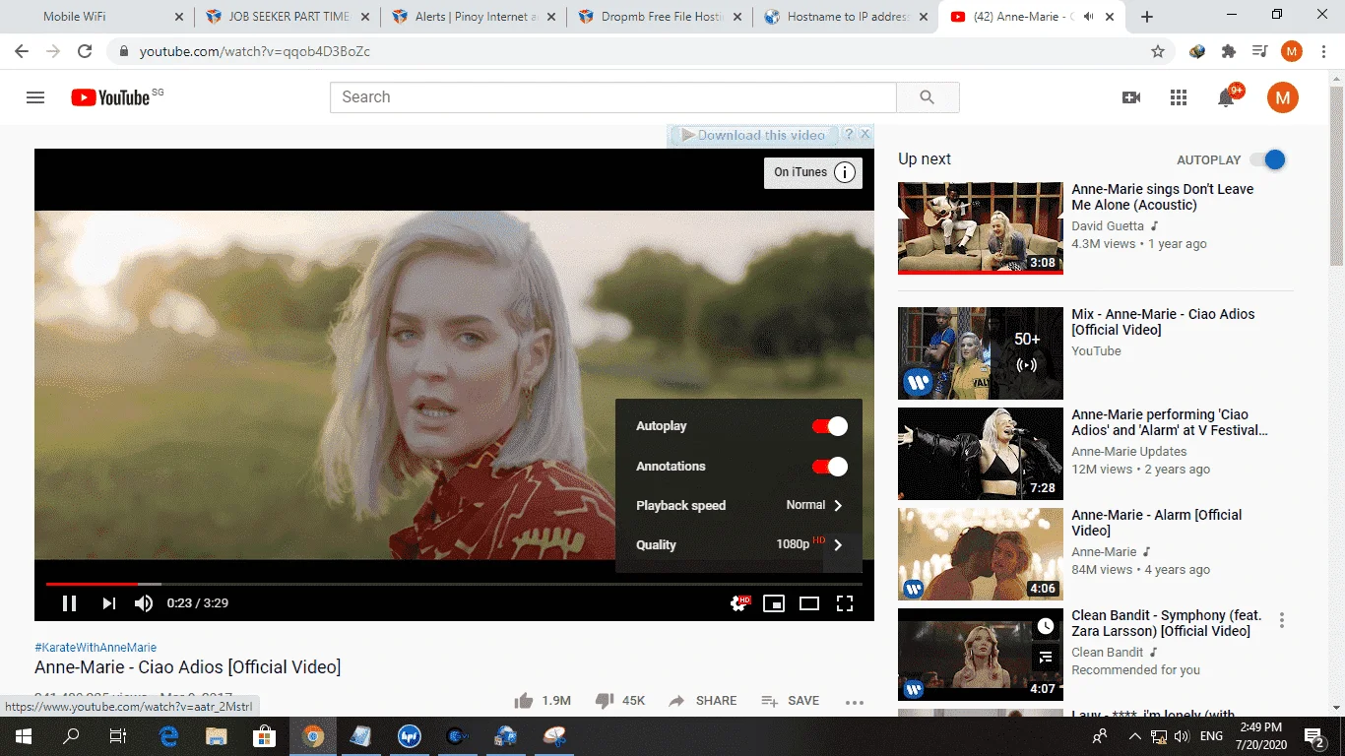Click the browser address bar URL

[255, 51]
